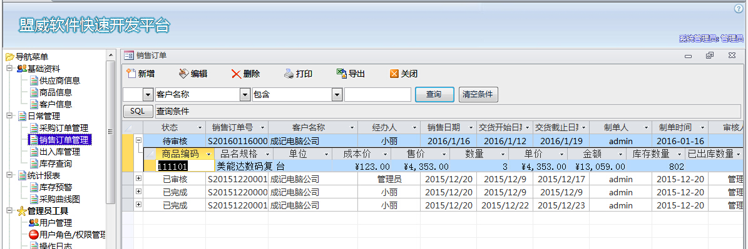Open 用户角色/权限管理 in the navigation tree

pos(73,234)
